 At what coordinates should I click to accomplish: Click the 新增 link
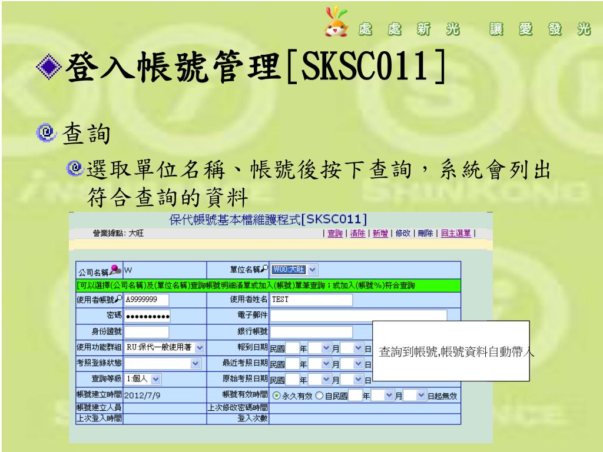pos(380,233)
